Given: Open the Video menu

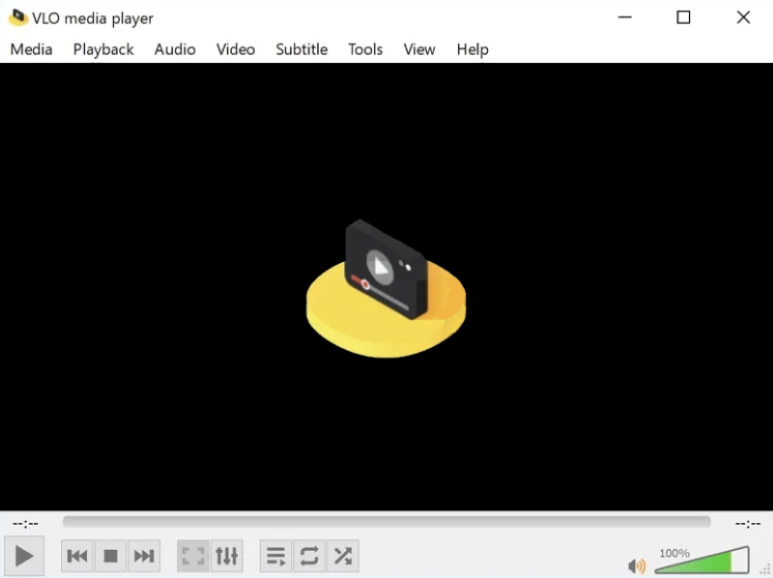Looking at the screenshot, I should click(236, 49).
